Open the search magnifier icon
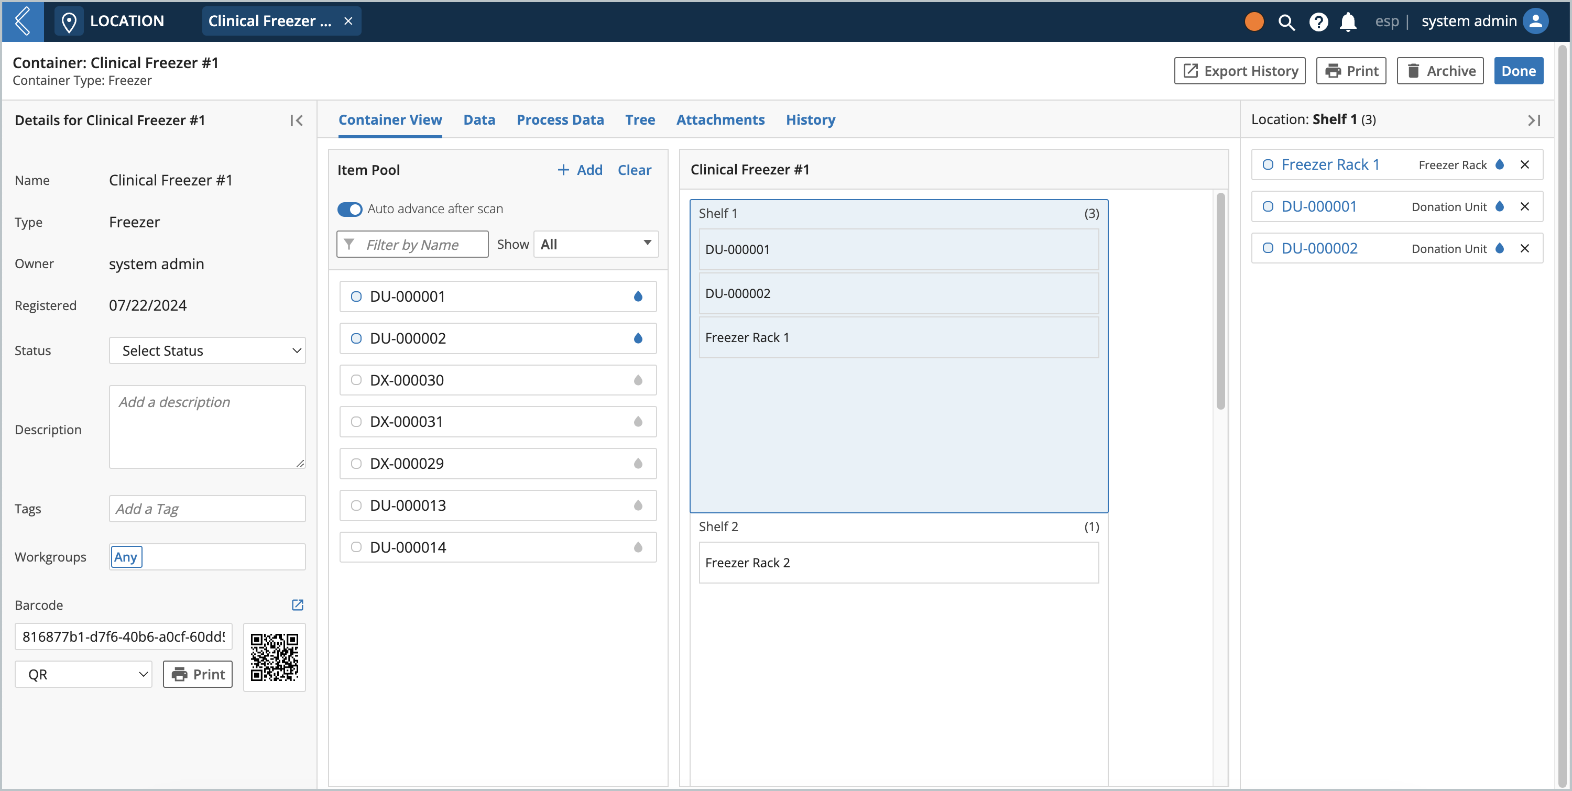1572x791 pixels. (x=1286, y=22)
